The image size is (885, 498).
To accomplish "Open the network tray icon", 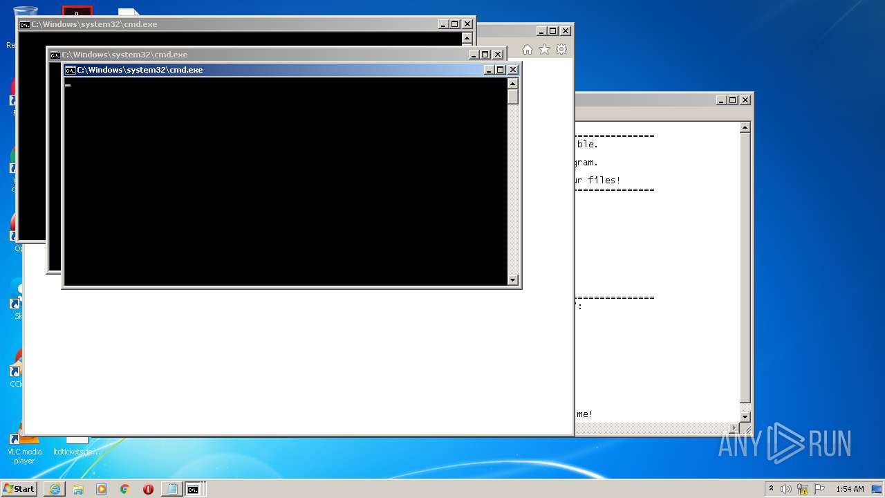I will 803,489.
